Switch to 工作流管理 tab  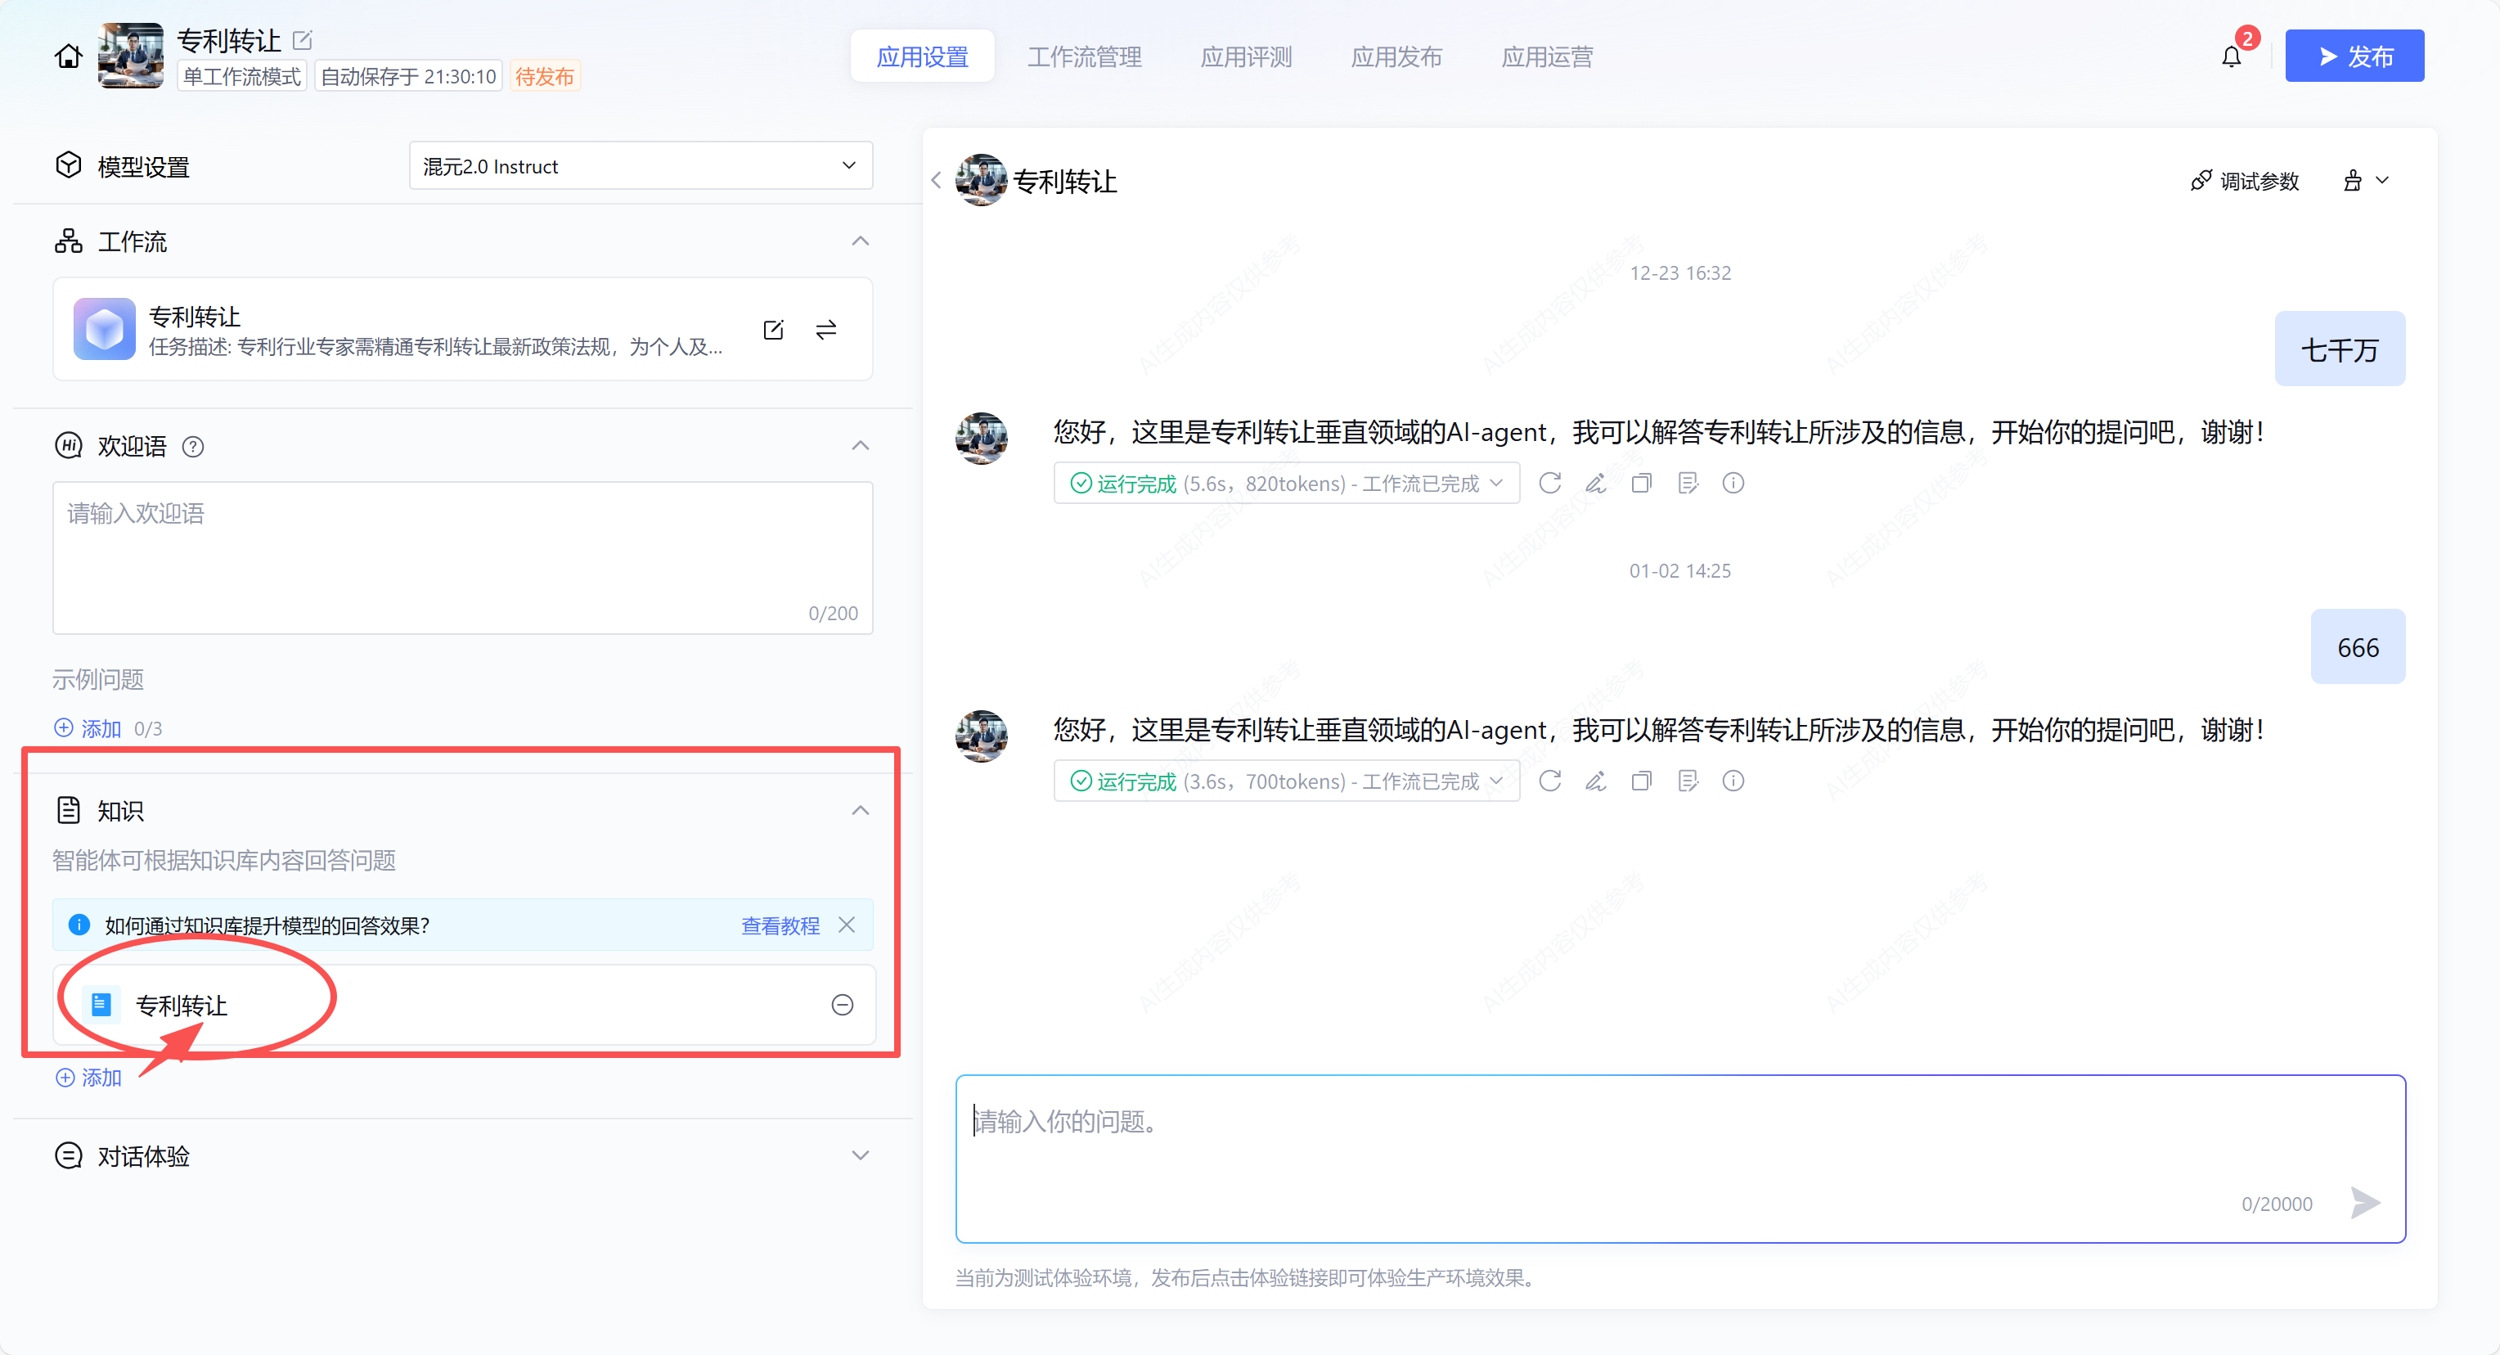click(1084, 56)
